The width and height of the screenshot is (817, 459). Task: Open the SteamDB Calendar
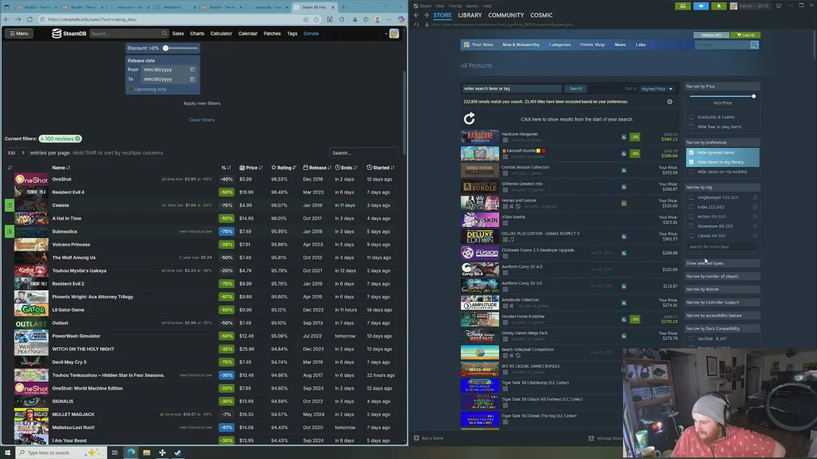(248, 33)
